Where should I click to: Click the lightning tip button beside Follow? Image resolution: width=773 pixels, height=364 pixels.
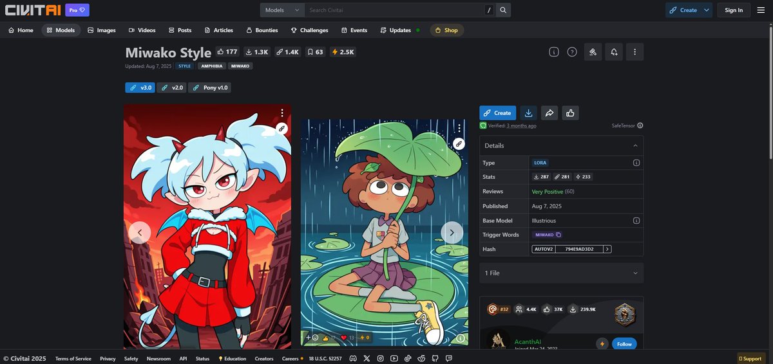pyautogui.click(x=602, y=344)
